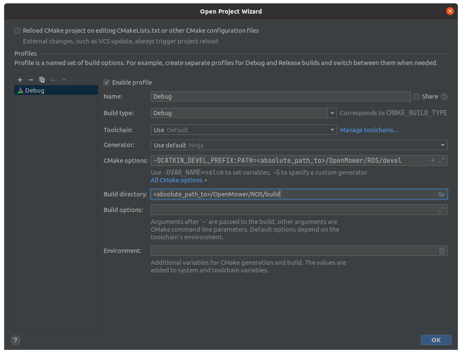The image size is (462, 354).
Task: Click plus icon in CMake options field
Action: (x=433, y=160)
